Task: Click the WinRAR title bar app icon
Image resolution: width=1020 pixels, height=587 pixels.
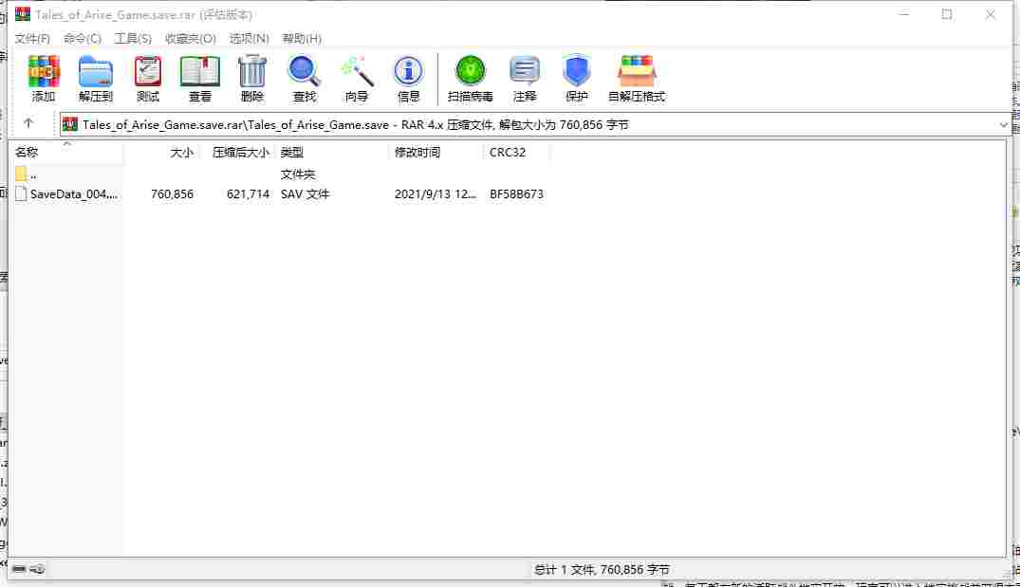Action: tap(23, 13)
